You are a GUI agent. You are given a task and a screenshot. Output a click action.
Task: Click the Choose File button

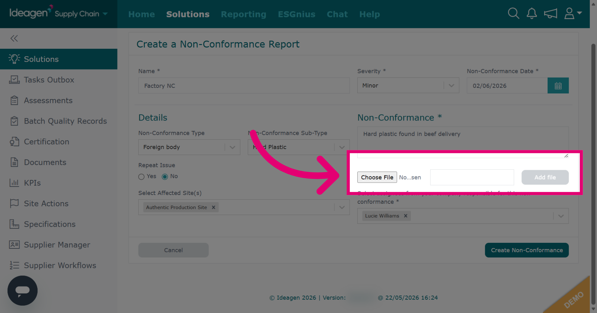(x=377, y=177)
